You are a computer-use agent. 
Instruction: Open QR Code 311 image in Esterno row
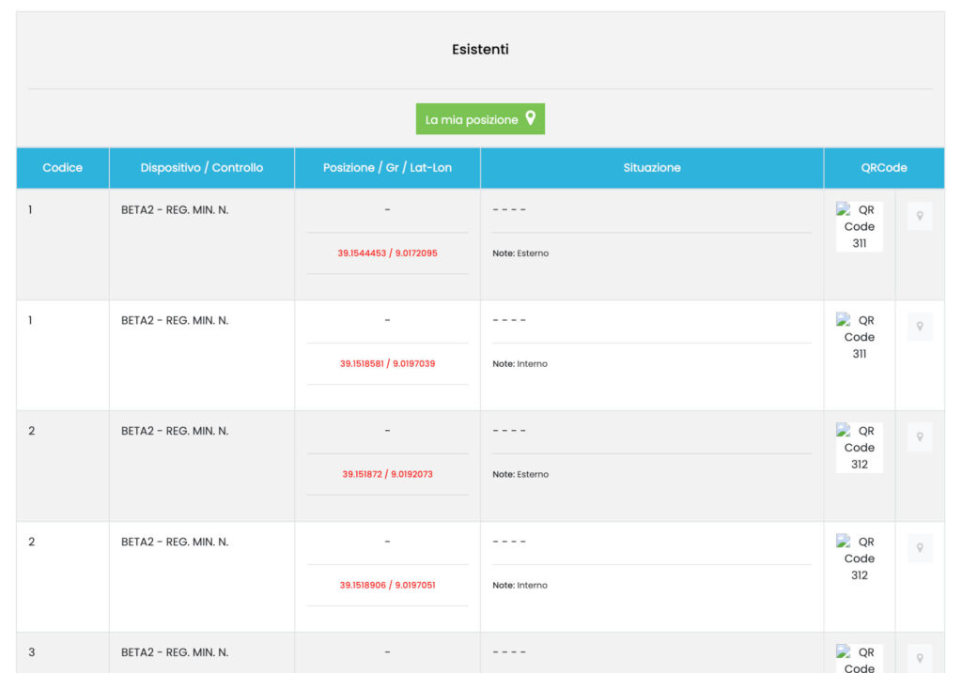pos(859,226)
